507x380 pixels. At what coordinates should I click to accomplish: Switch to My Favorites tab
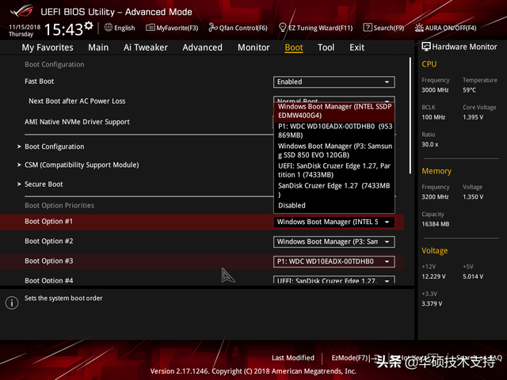[x=48, y=47]
